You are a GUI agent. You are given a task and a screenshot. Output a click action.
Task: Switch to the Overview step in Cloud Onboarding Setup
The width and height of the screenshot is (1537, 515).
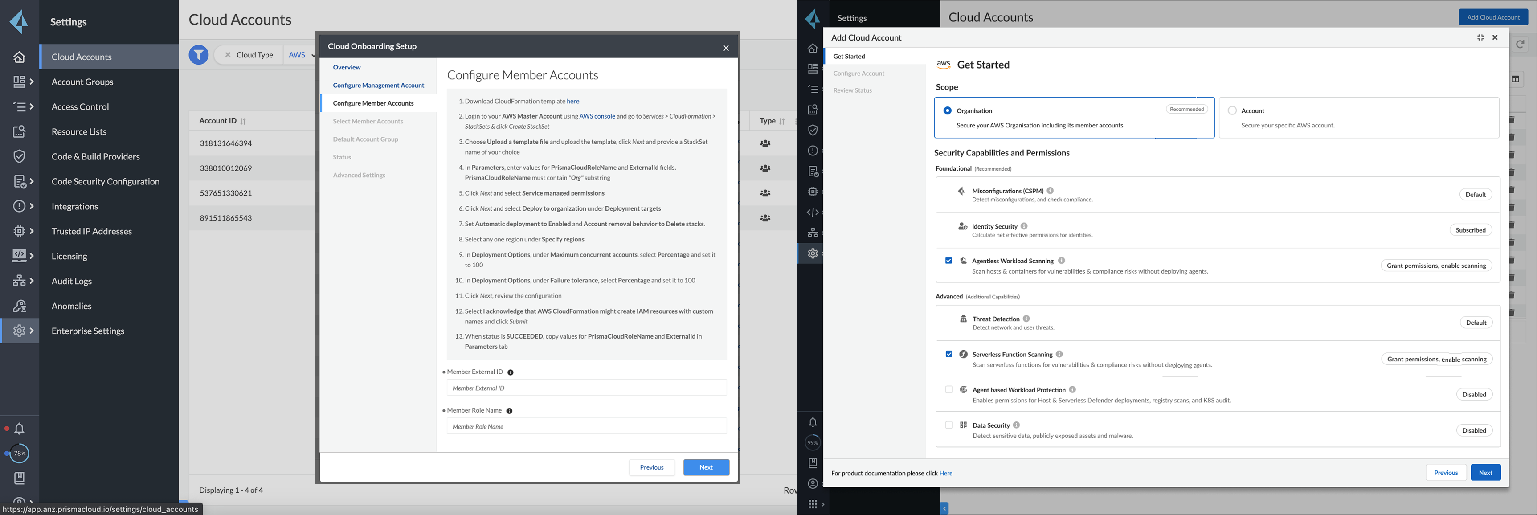click(347, 67)
